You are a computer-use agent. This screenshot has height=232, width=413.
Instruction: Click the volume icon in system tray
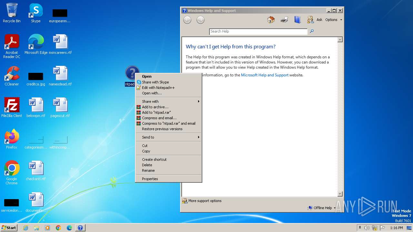pyautogui.click(x=367, y=228)
